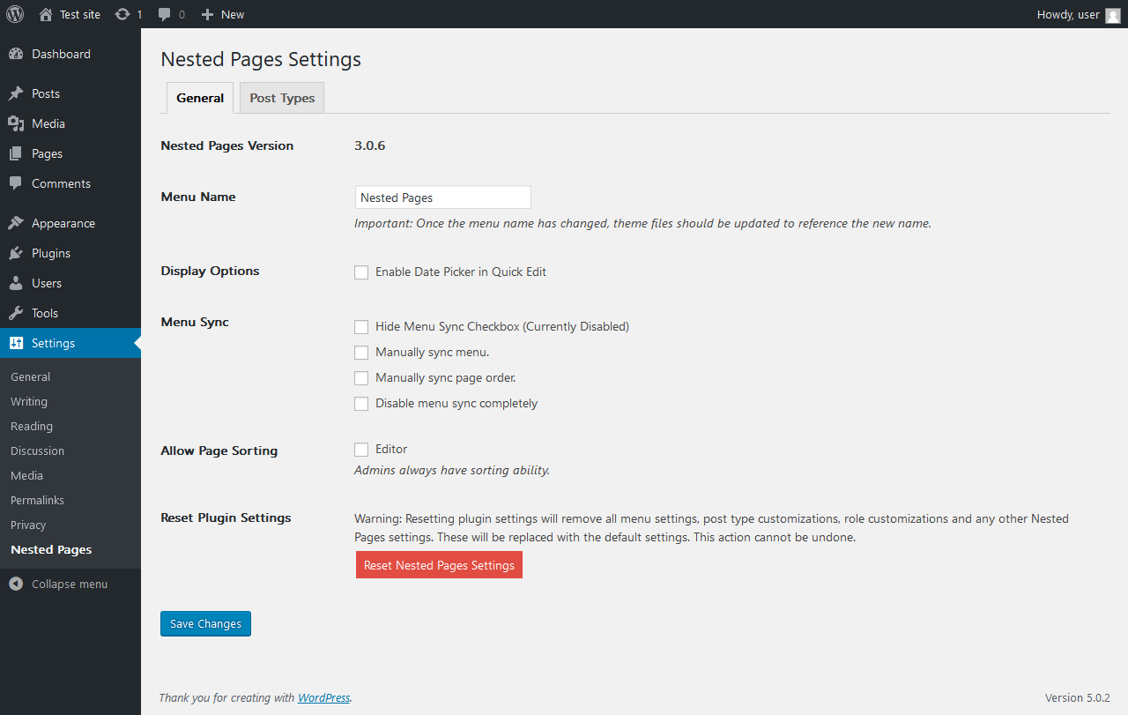The height and width of the screenshot is (715, 1128).
Task: Toggle Manually sync page order checkbox
Action: (x=361, y=378)
